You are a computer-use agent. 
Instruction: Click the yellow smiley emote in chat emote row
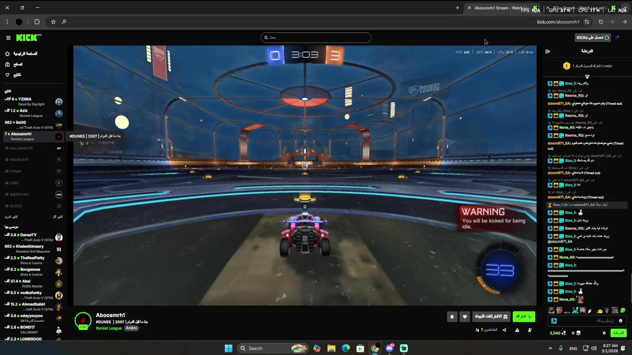click(x=599, y=311)
